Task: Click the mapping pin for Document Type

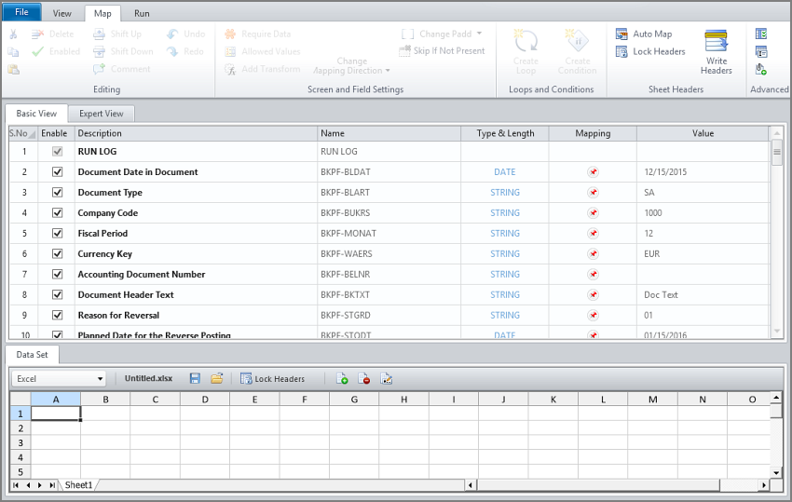Action: click(x=593, y=193)
